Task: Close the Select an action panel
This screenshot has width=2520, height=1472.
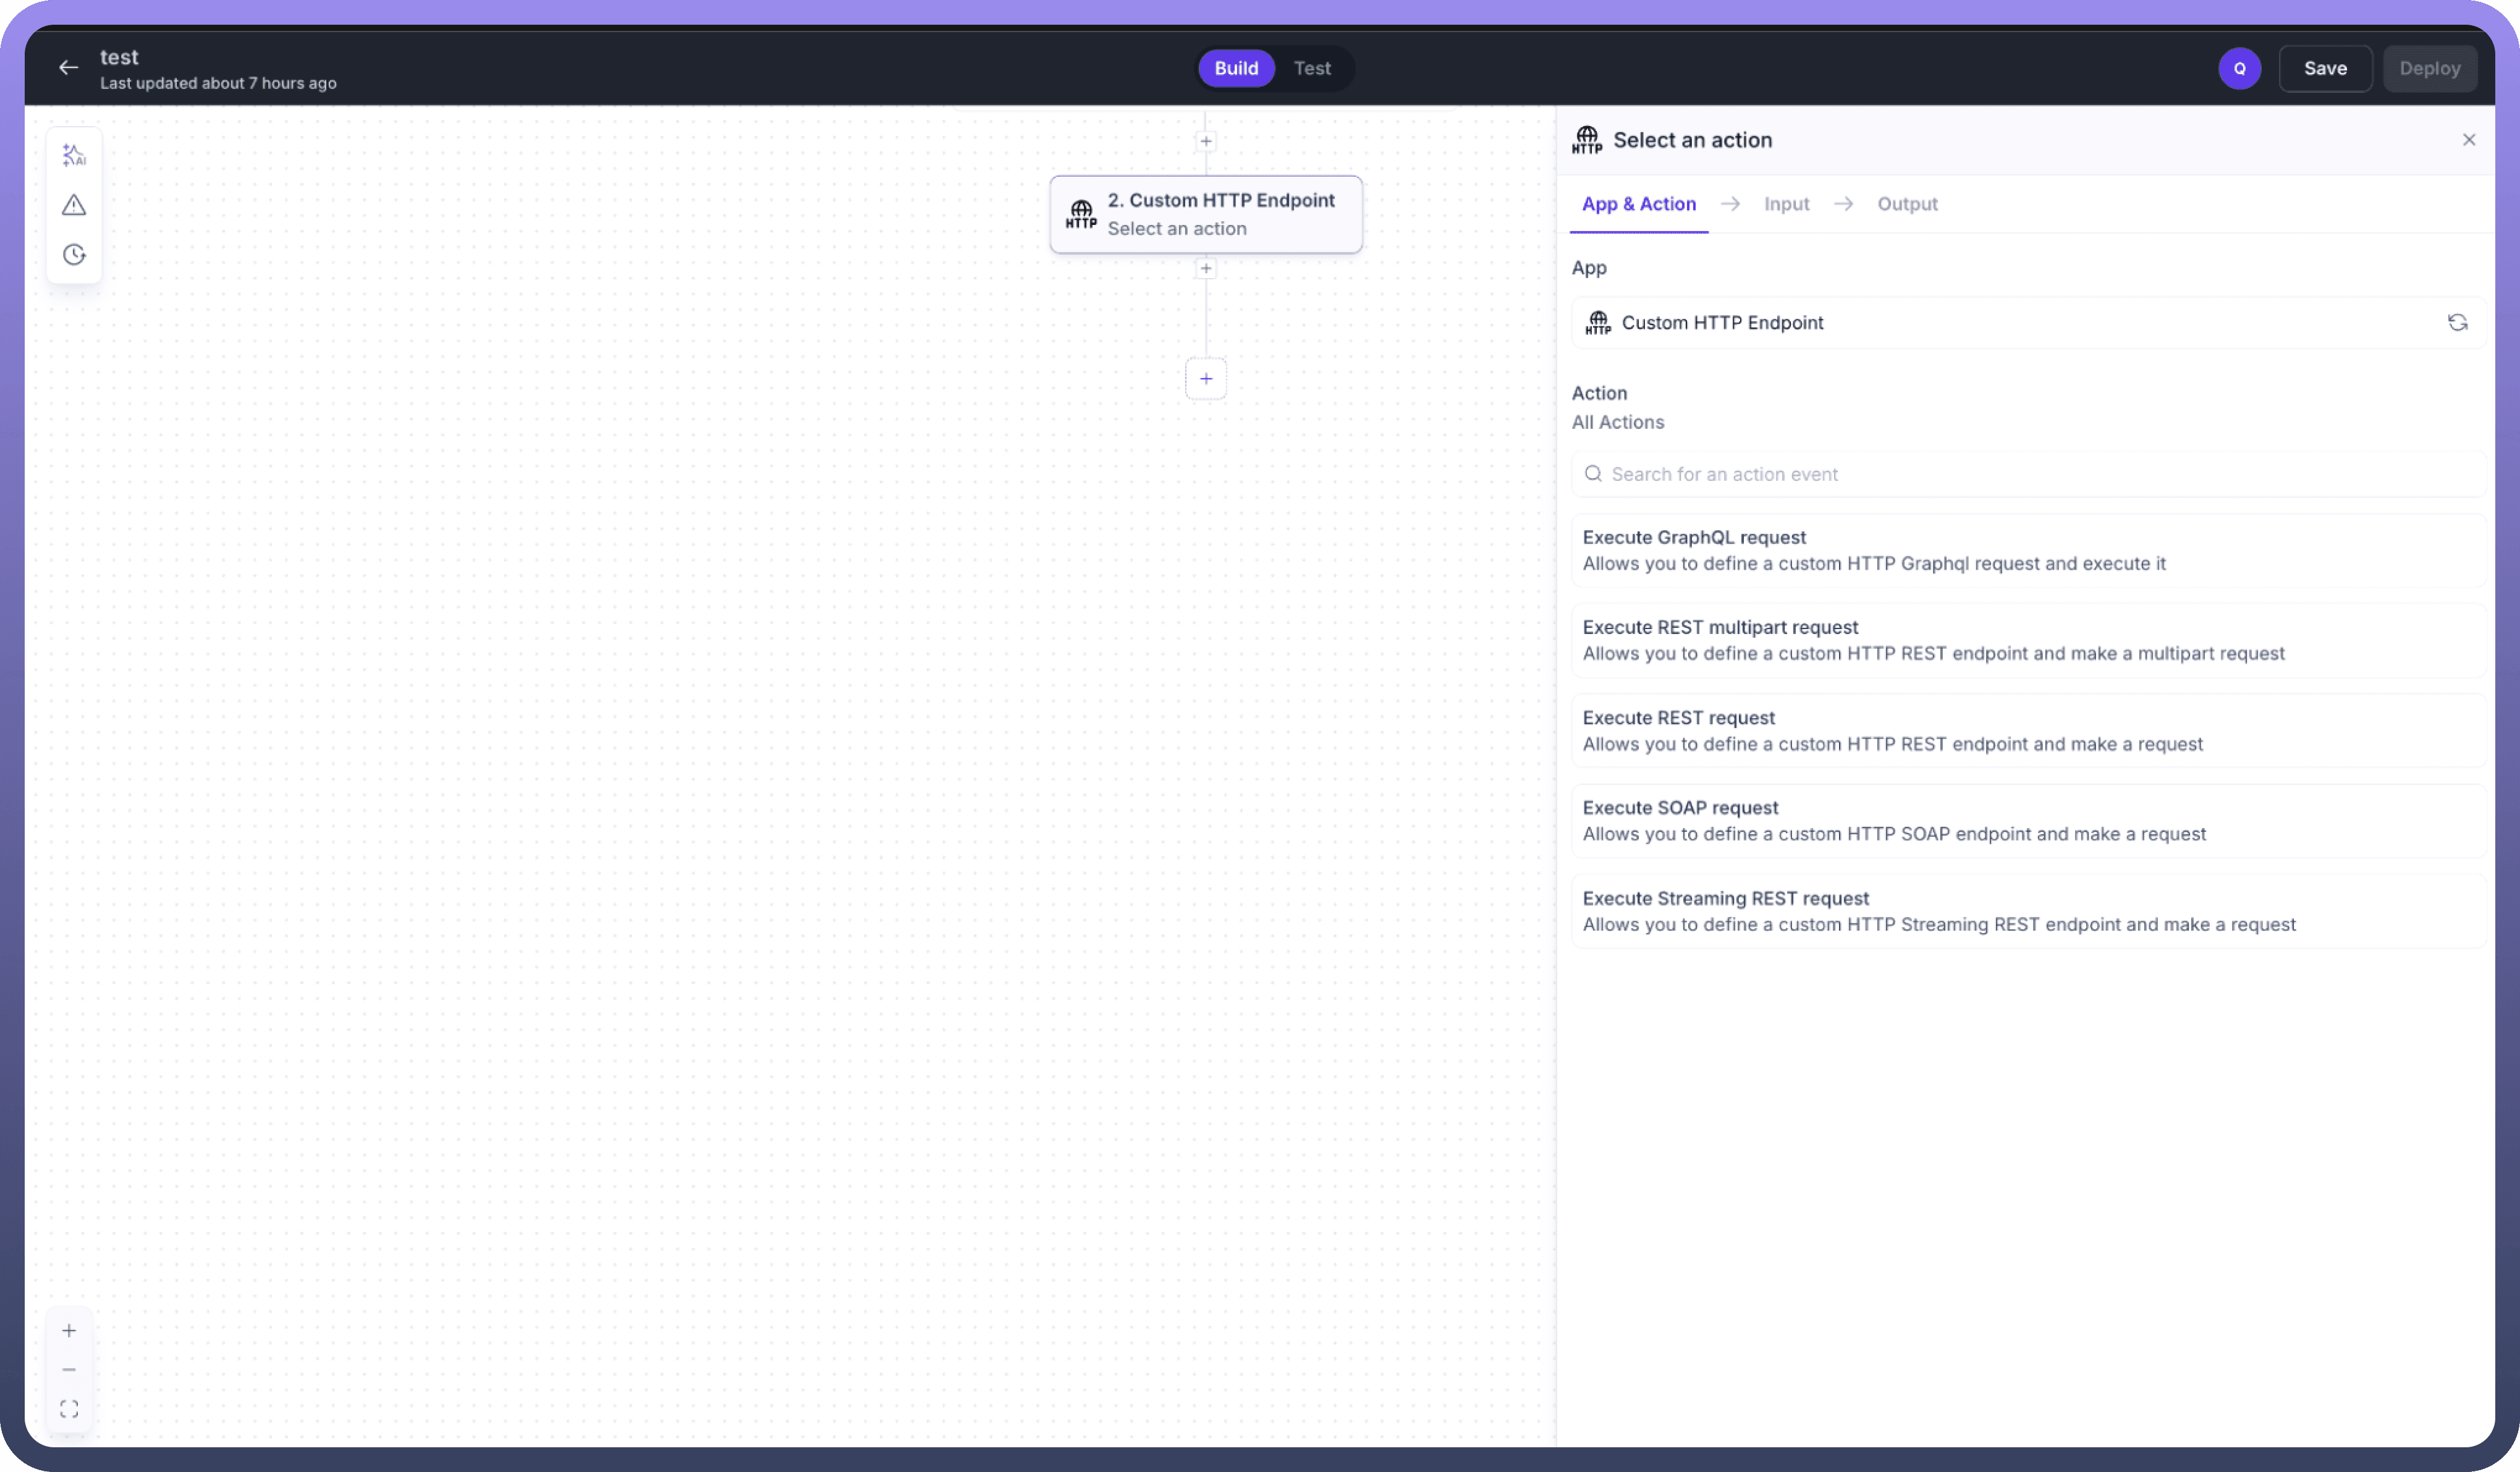Action: click(2468, 140)
